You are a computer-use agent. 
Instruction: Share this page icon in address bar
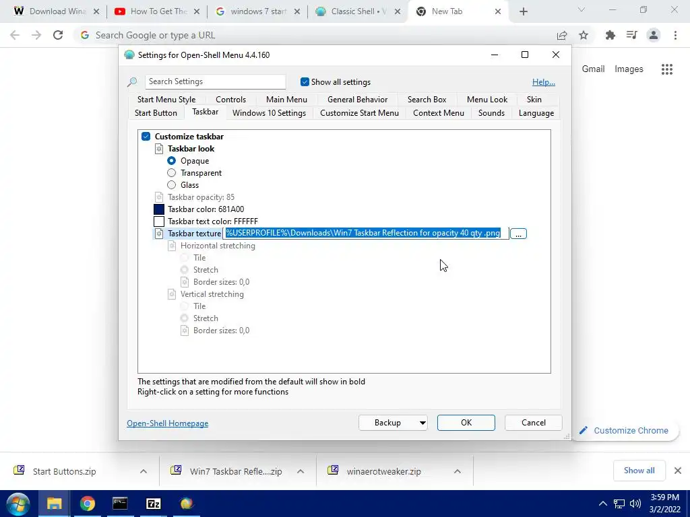click(562, 35)
